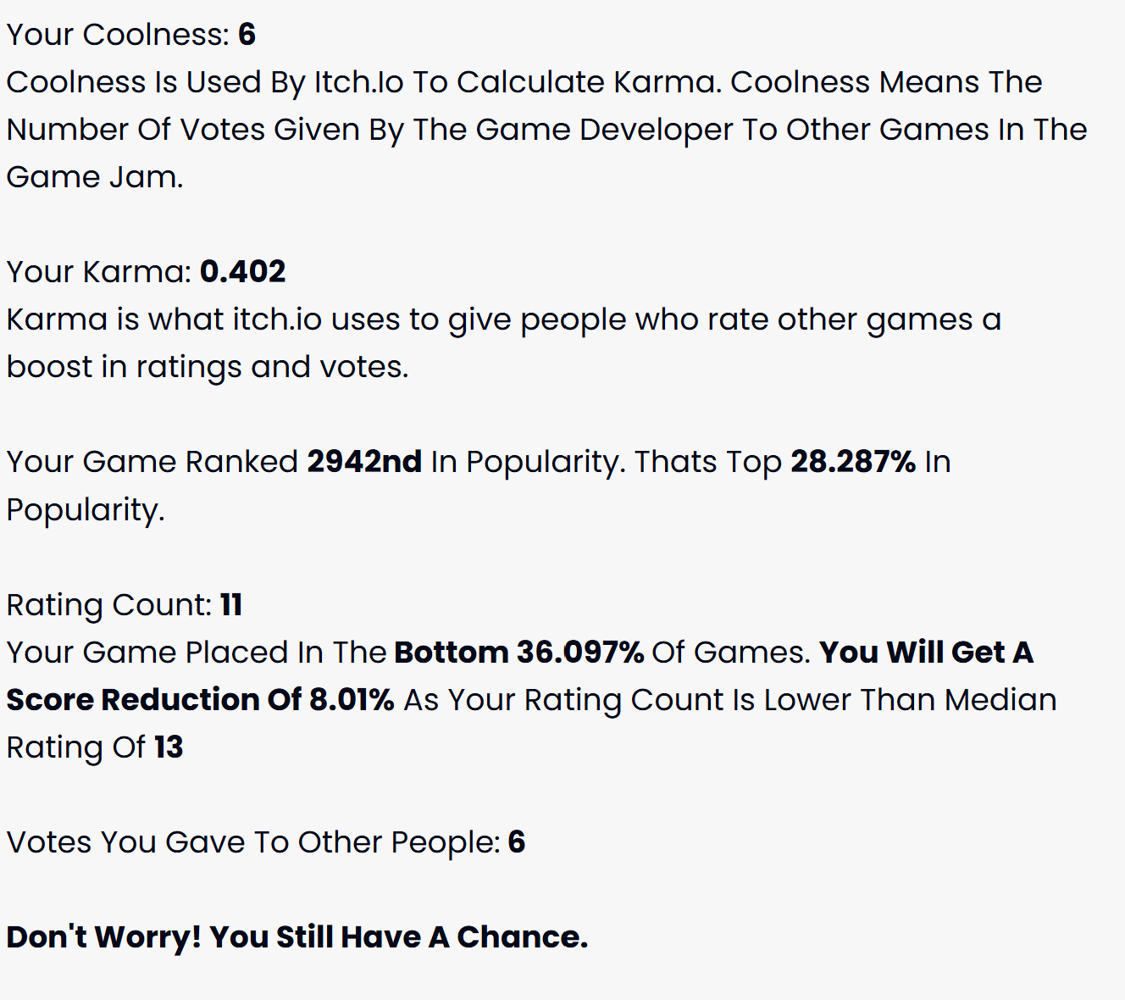Click the Karma value 0.402
Screen dimensions: 1125x1000
click(242, 272)
